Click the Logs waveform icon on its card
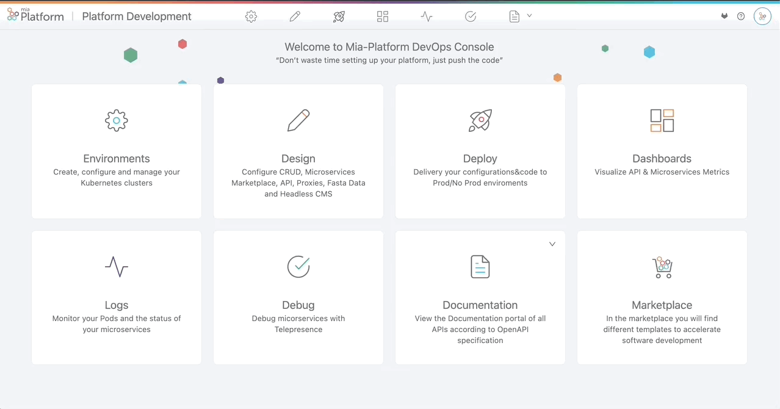The image size is (780, 409). pyautogui.click(x=116, y=267)
